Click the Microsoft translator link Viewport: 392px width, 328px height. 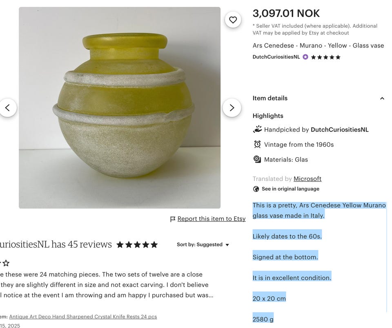307,179
